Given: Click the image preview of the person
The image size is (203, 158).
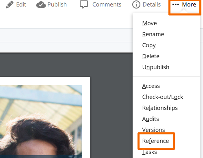Looking at the screenshot, I should 41,121.
